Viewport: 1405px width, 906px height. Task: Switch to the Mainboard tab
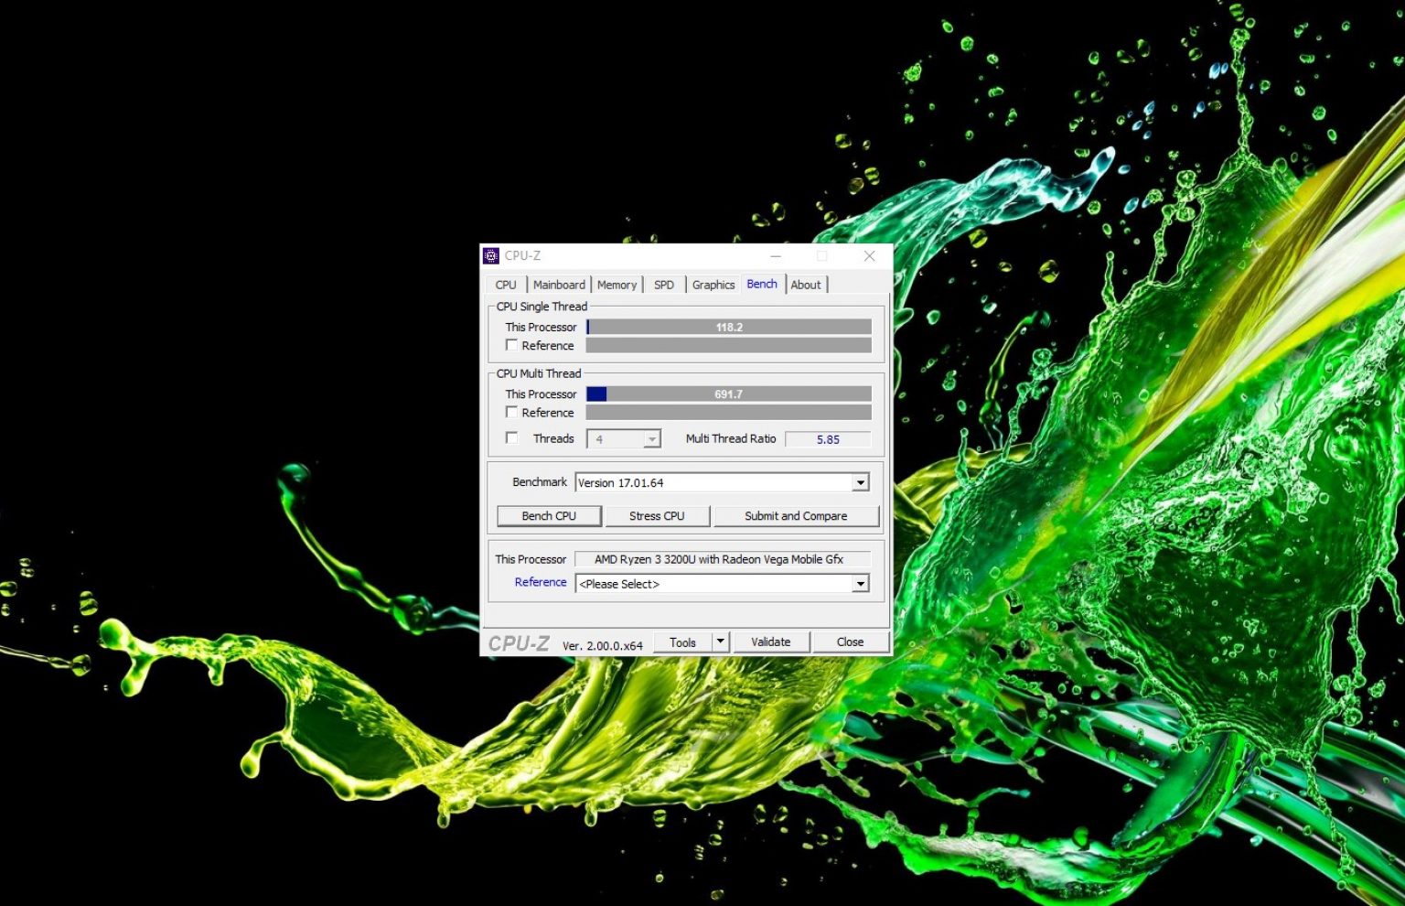[x=558, y=285]
